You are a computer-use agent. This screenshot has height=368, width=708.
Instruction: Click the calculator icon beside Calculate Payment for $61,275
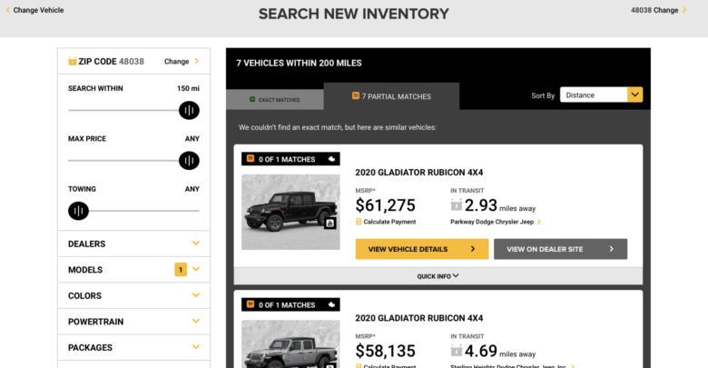(x=359, y=222)
